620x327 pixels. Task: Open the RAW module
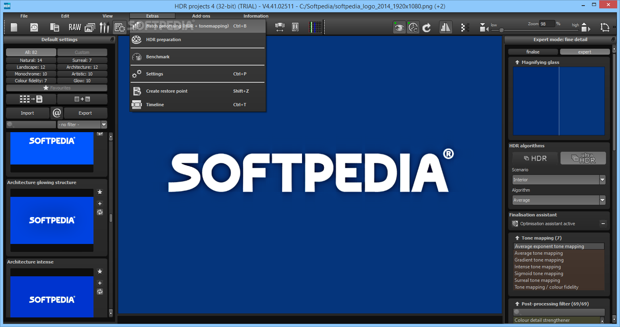(75, 27)
